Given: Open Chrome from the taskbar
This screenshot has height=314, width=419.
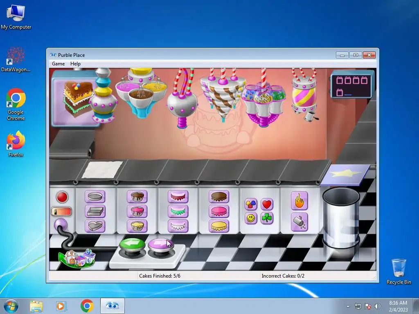Looking at the screenshot, I should [x=87, y=306].
